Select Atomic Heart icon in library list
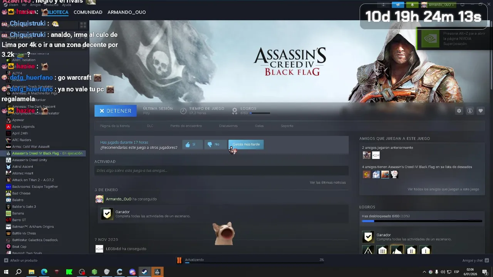The width and height of the screenshot is (493, 277). click(x=8, y=174)
